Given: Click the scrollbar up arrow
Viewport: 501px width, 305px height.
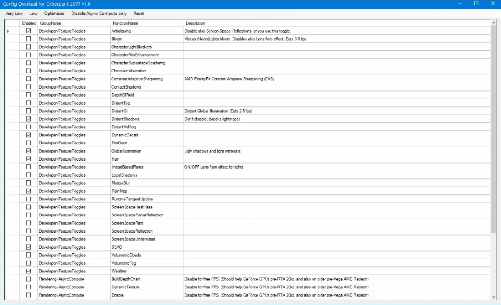Looking at the screenshot, I should pyautogui.click(x=493, y=23).
